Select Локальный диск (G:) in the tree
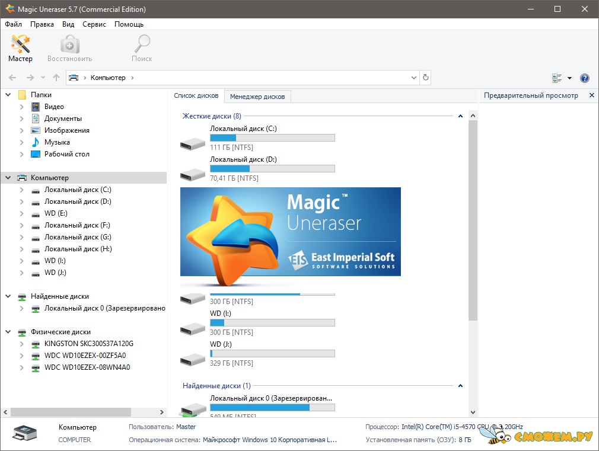This screenshot has height=451, width=599. [x=78, y=237]
